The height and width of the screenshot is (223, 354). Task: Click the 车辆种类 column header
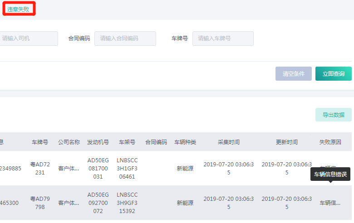(185, 142)
